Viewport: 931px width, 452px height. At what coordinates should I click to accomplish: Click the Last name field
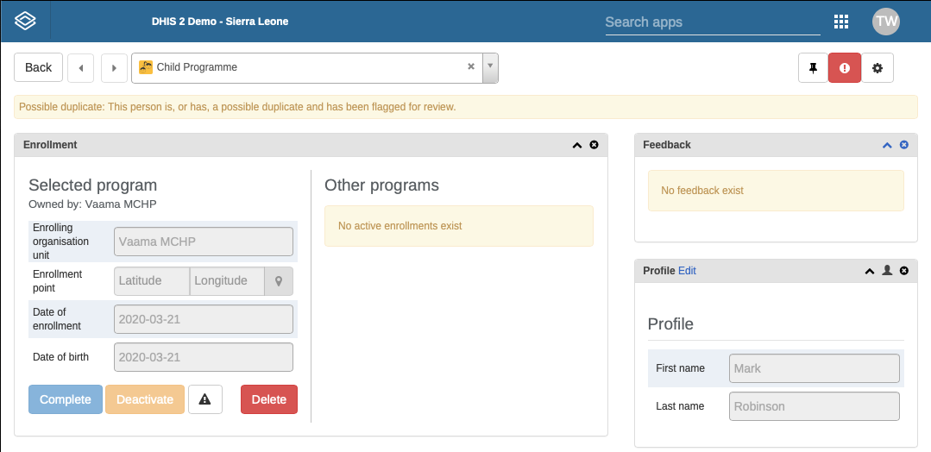tap(814, 406)
